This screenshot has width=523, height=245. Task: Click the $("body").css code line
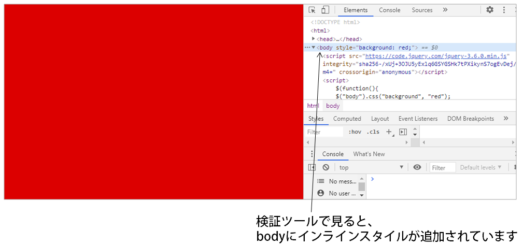tap(393, 97)
